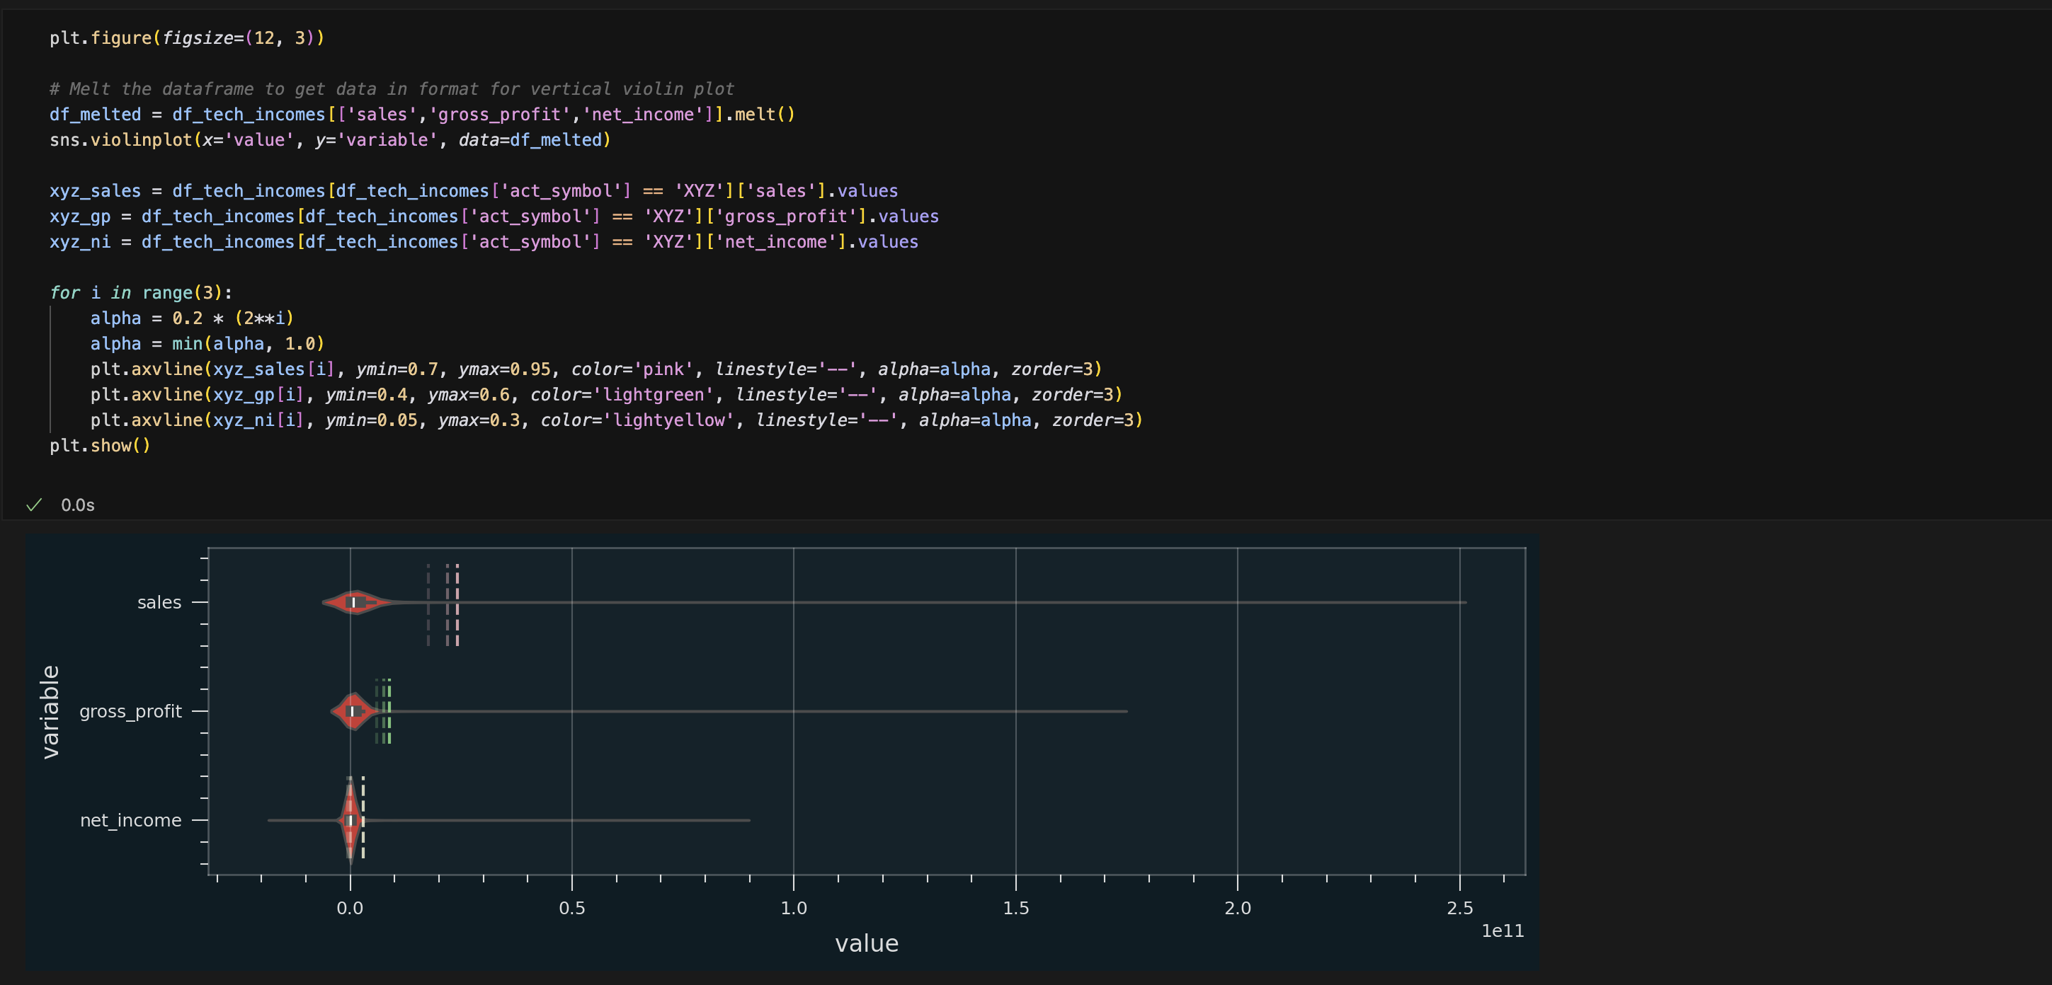Click the xyz_sales variable assignment line
Viewport: 2052px width, 985px height.
(473, 191)
